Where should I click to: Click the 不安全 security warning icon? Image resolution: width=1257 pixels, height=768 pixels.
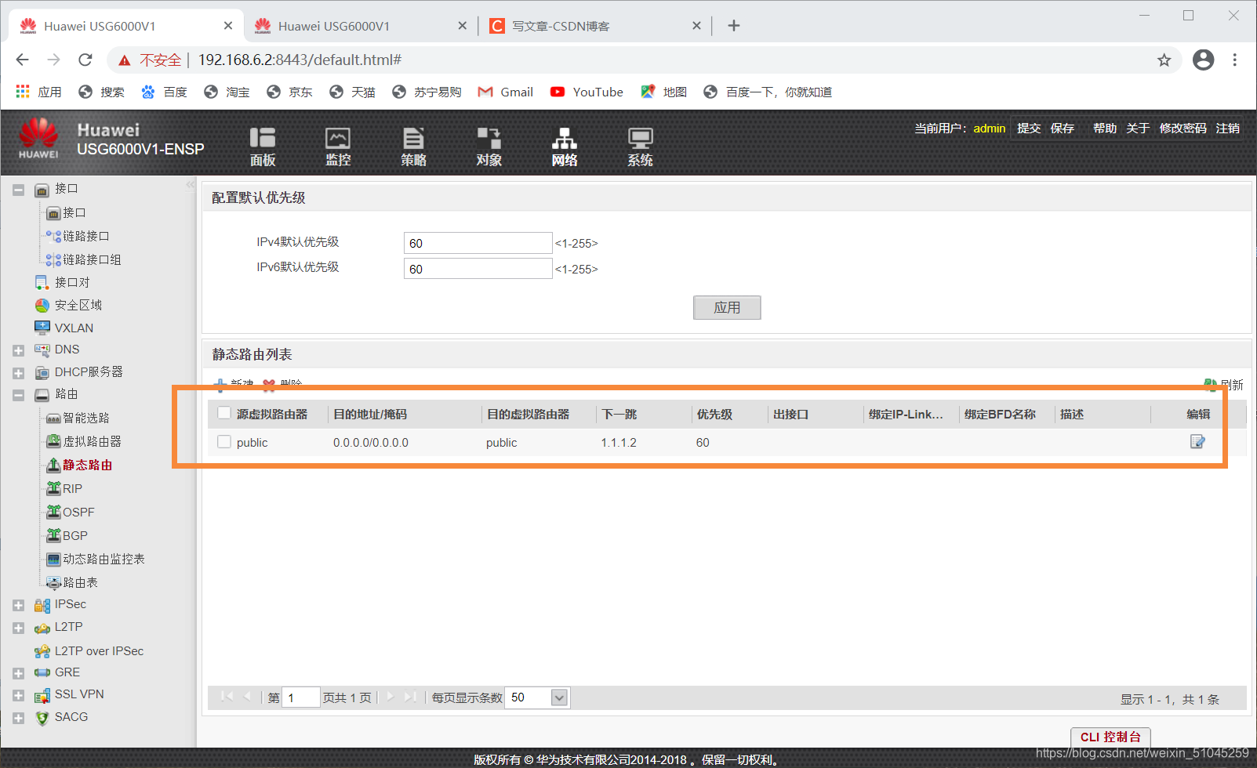point(124,60)
